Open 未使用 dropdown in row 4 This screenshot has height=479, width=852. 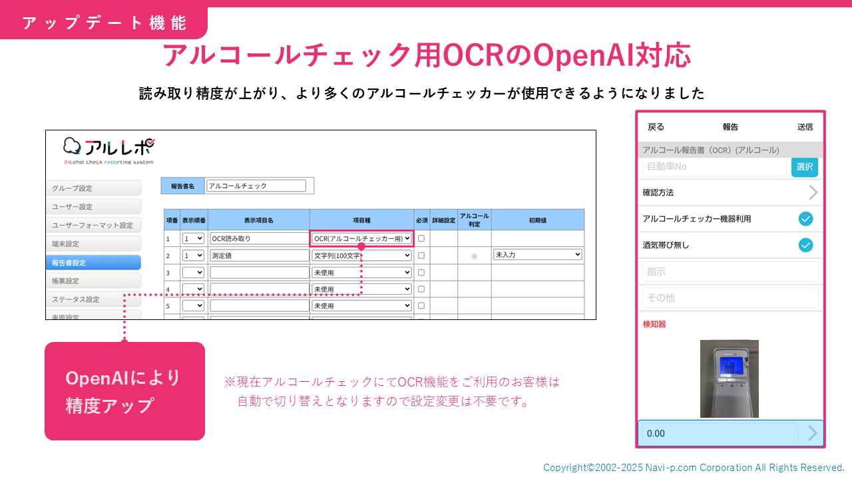point(362,289)
